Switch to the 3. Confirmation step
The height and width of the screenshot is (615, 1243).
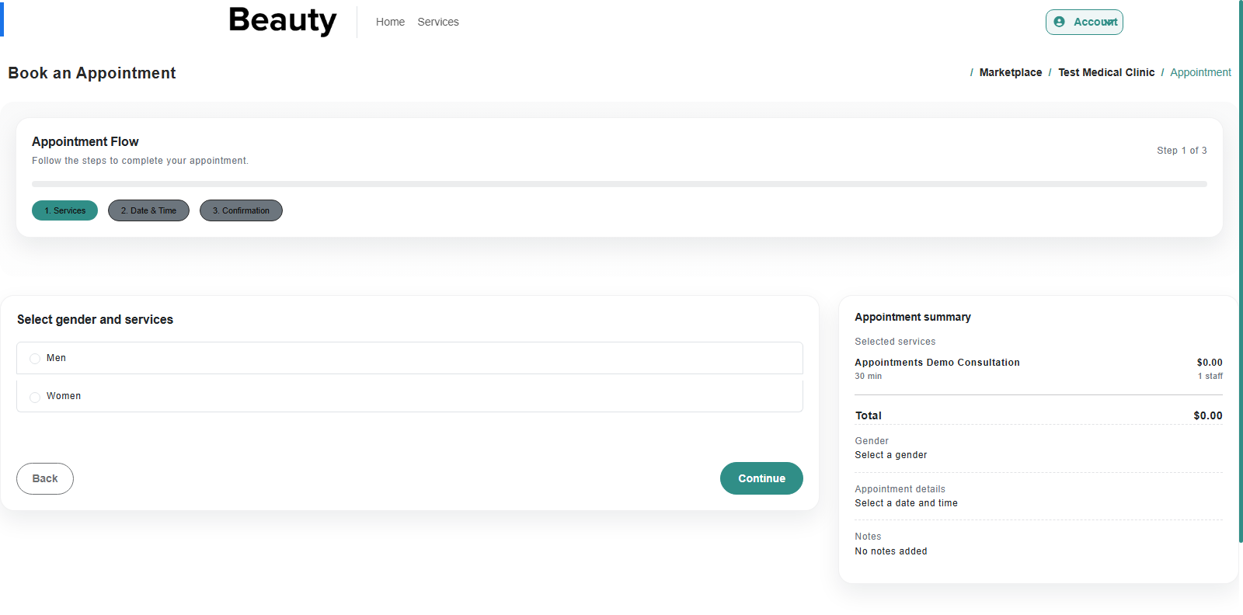[241, 210]
